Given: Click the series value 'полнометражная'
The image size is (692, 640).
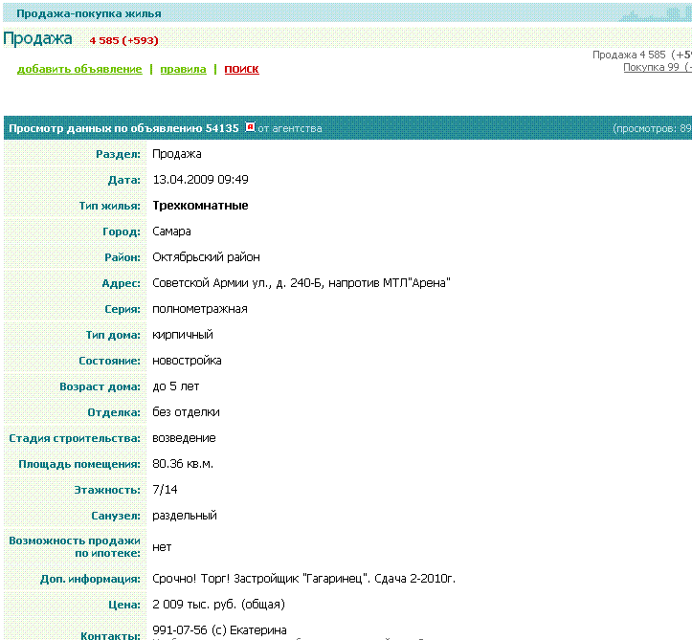Looking at the screenshot, I should point(200,309).
